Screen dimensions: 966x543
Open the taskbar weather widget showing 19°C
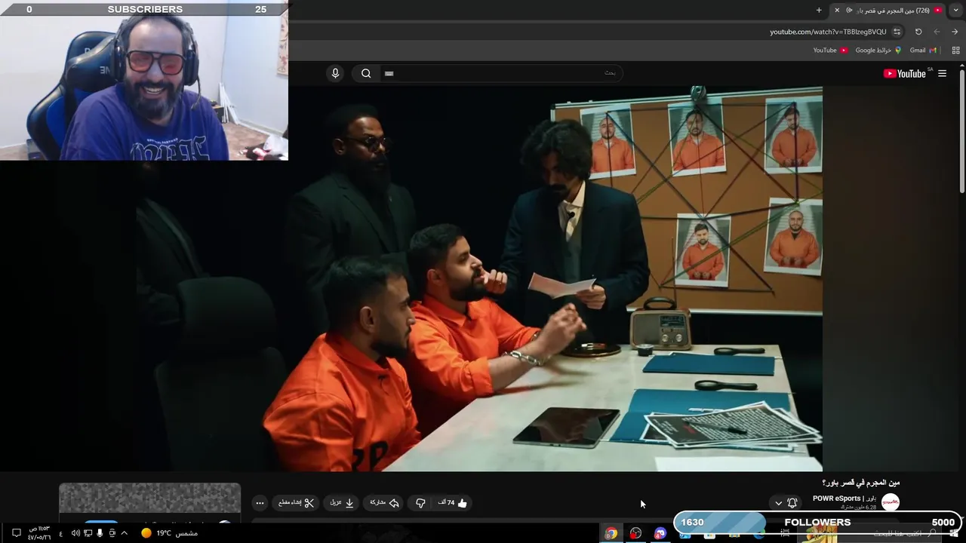(169, 533)
